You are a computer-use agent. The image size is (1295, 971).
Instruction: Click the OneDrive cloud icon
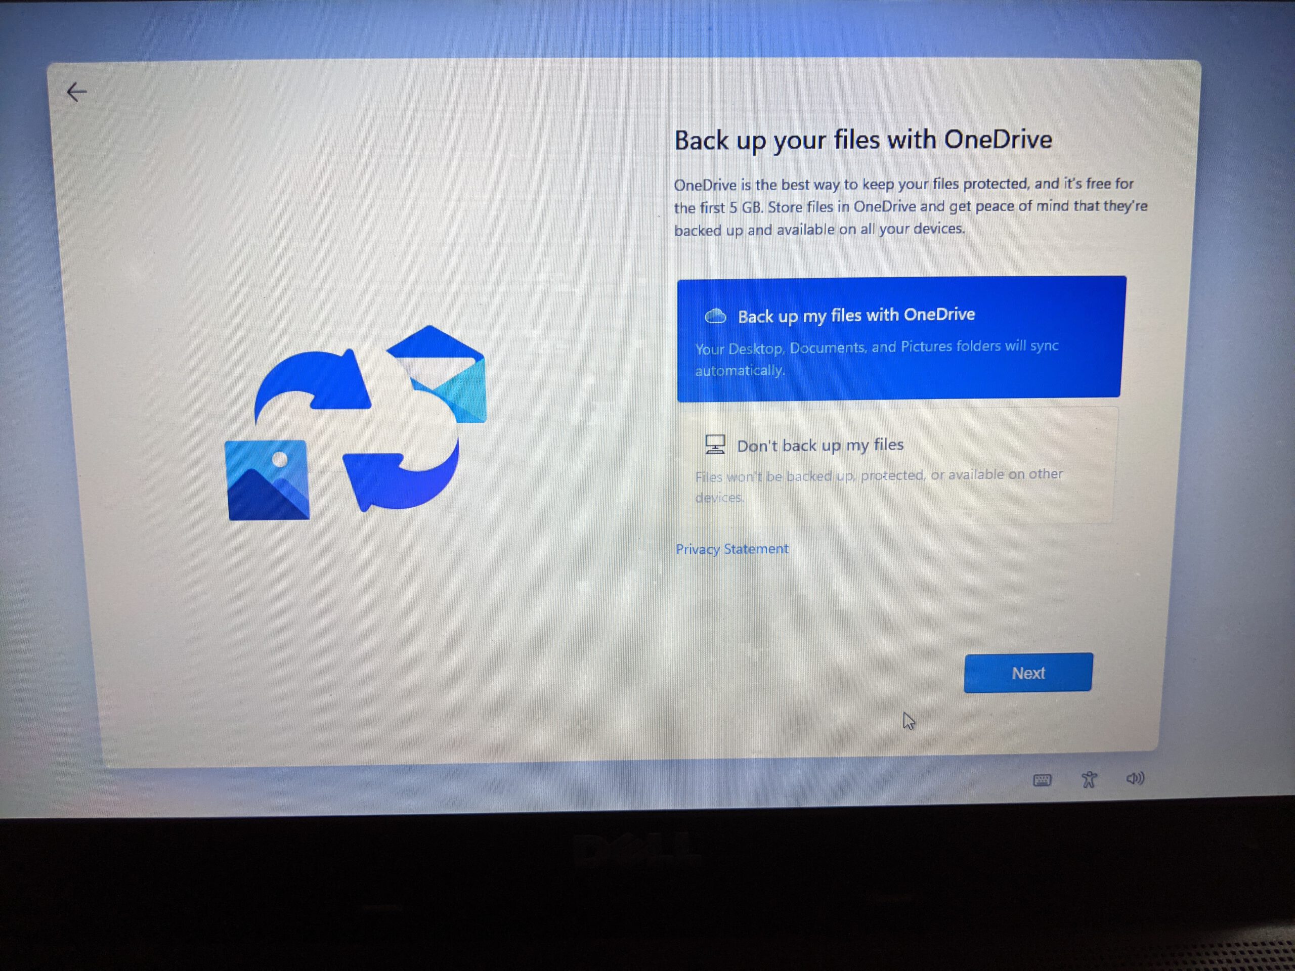715,317
